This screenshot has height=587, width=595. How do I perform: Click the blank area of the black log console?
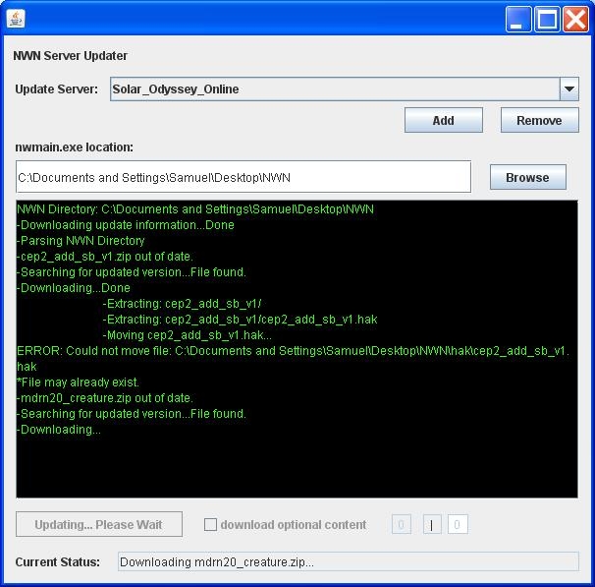295,467
